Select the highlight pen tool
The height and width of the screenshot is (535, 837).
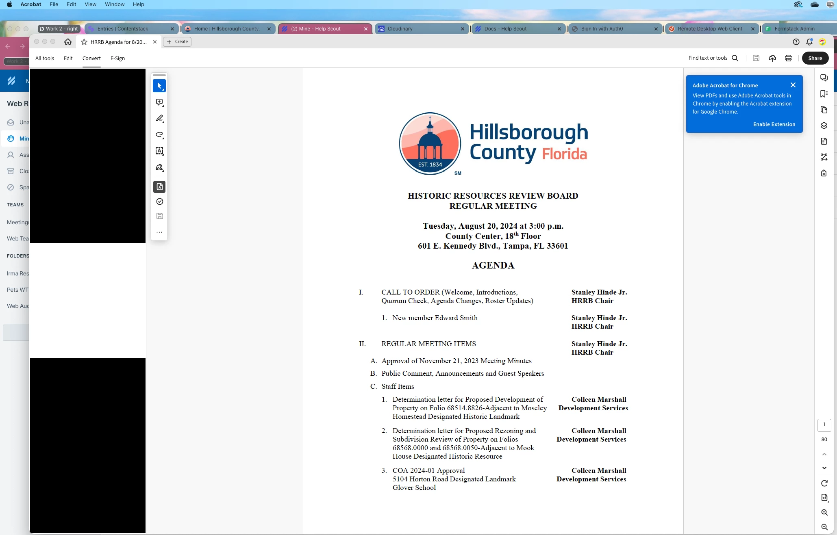(x=159, y=118)
